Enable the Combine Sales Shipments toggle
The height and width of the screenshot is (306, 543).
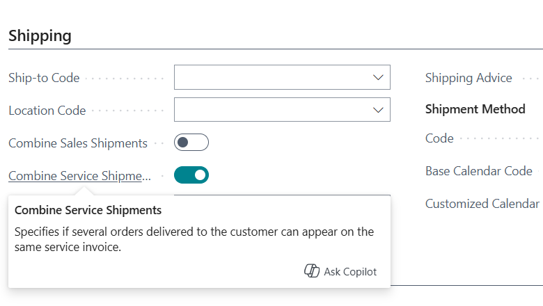191,143
